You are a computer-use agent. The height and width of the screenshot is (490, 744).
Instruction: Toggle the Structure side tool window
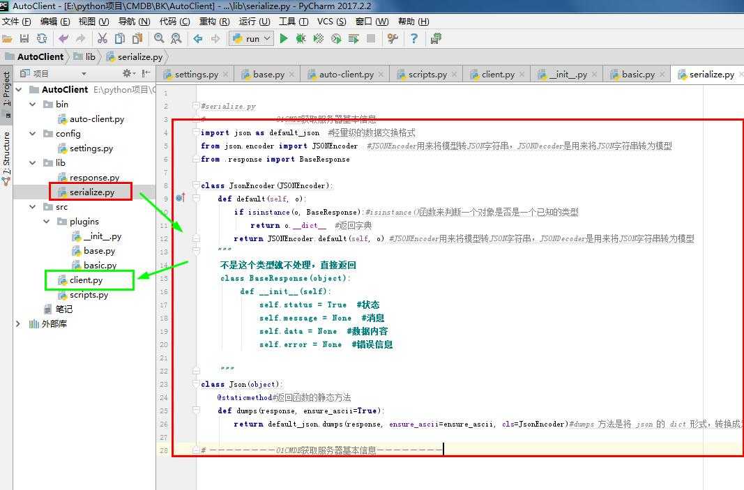6,158
